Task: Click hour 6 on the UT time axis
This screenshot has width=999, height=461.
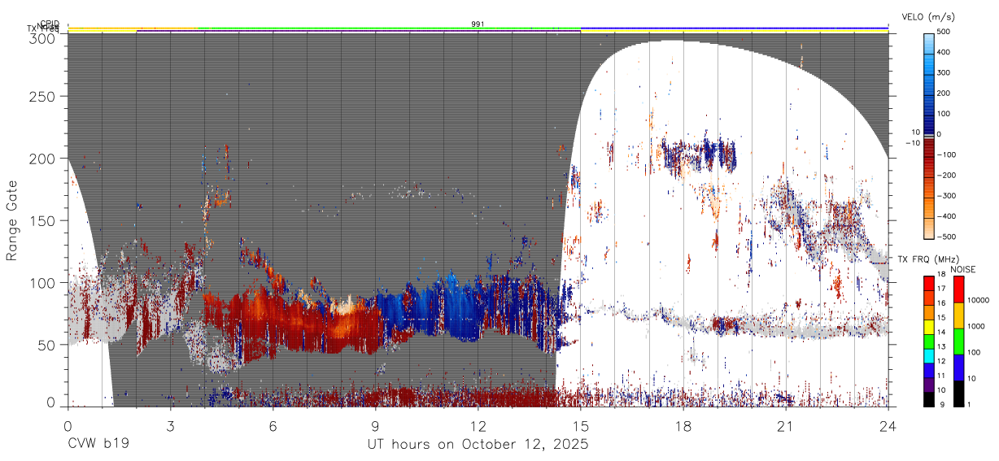Action: 273,425
